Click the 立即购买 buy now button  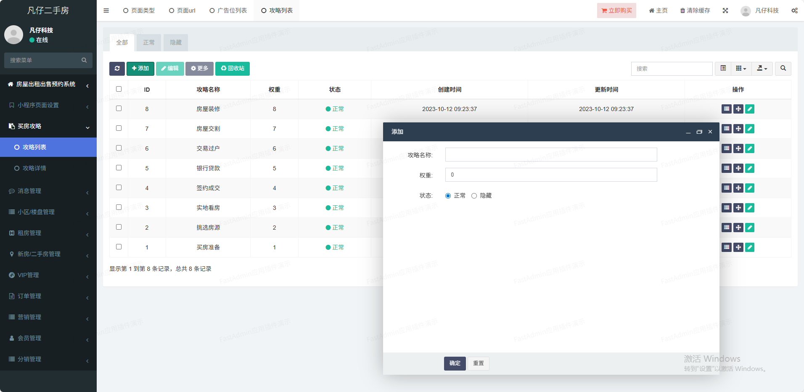pyautogui.click(x=616, y=11)
